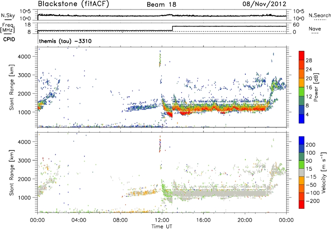Click the frequency step-up at 13:00 UT
The height and width of the screenshot is (229, 331).
pyautogui.click(x=173, y=29)
